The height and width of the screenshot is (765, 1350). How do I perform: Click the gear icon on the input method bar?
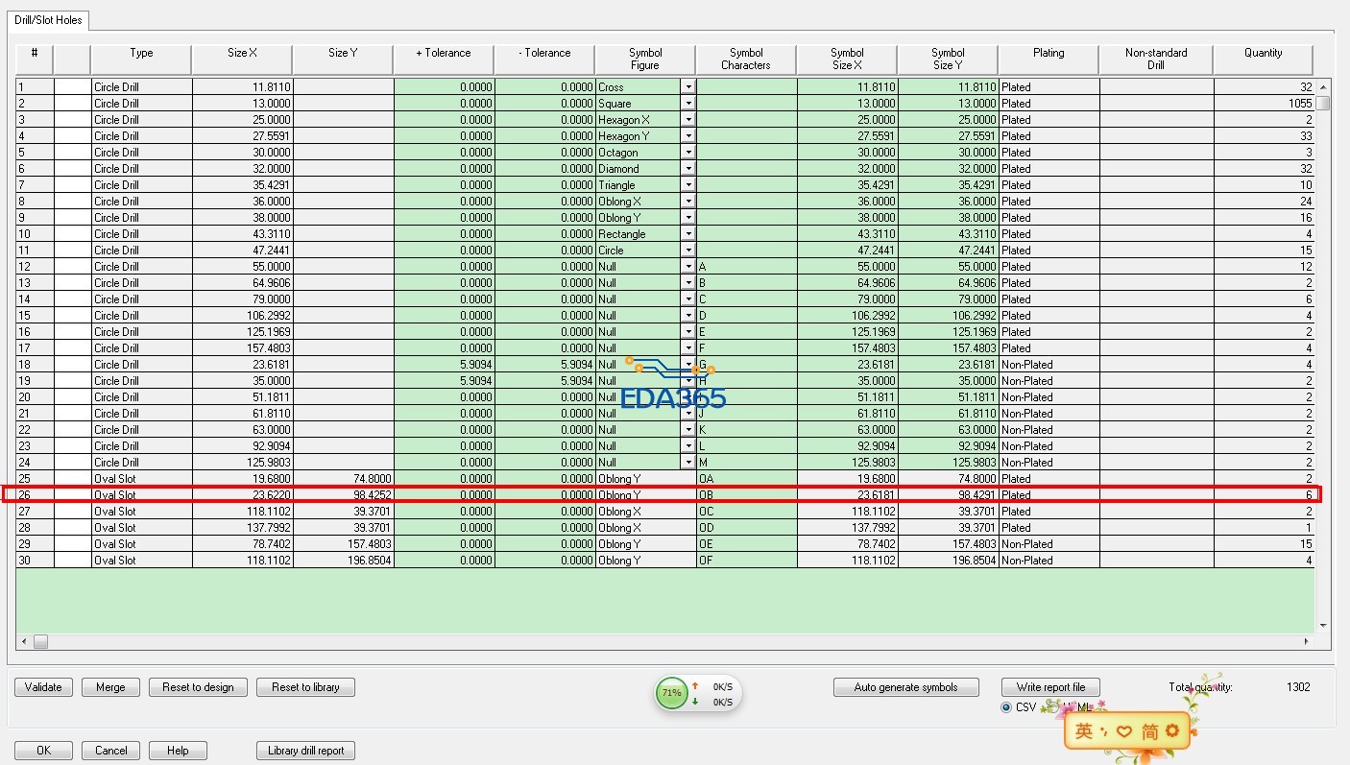coord(1171,731)
